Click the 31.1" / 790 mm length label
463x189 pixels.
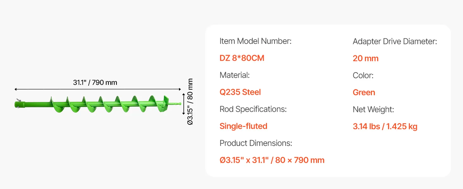pos(95,83)
